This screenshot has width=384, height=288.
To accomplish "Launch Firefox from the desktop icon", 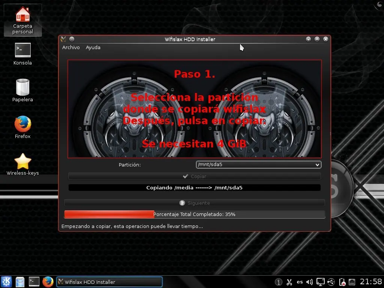I will point(22,127).
